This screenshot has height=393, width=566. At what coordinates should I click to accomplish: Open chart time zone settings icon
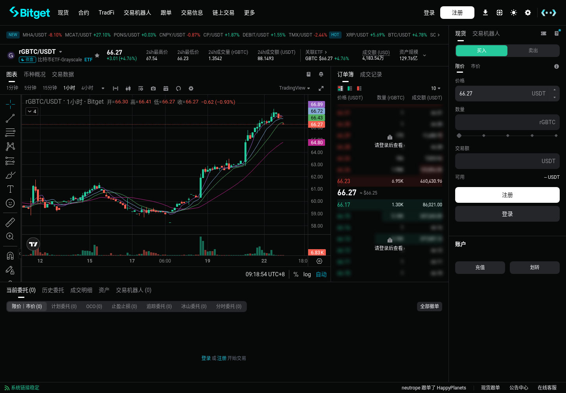click(319, 261)
